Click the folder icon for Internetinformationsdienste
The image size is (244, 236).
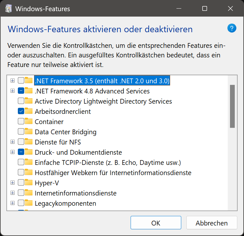click(29, 193)
